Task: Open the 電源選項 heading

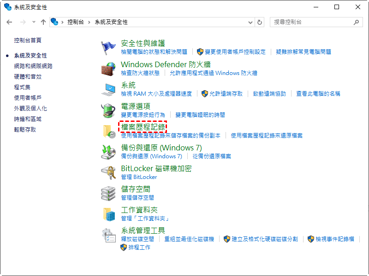Action: click(136, 106)
